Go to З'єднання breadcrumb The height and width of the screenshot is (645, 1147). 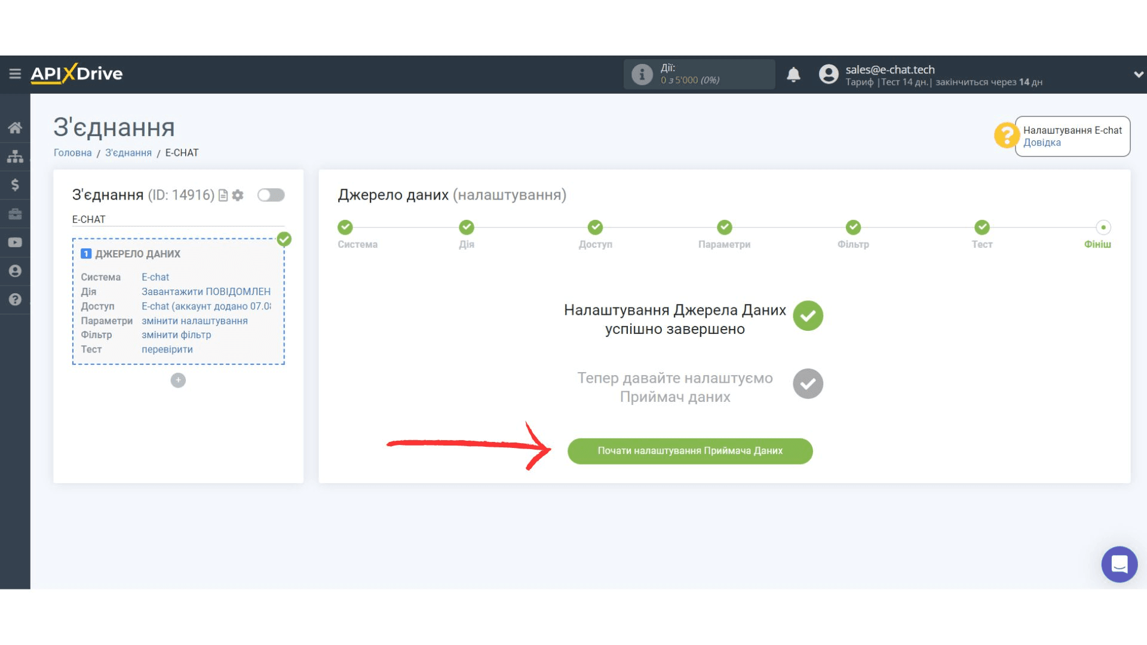point(128,153)
